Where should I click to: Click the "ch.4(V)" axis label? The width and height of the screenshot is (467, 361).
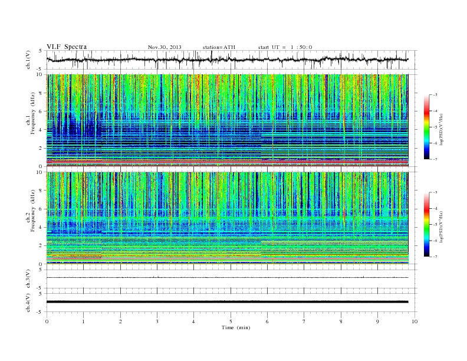[28, 303]
